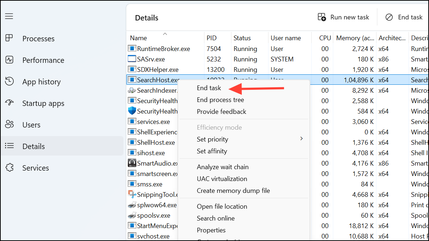The image size is (429, 241).
Task: Open the Services view
Action: [35, 168]
